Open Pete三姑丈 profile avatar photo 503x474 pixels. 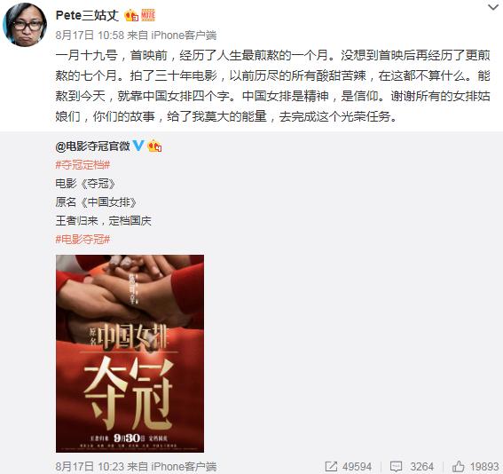coord(25,25)
